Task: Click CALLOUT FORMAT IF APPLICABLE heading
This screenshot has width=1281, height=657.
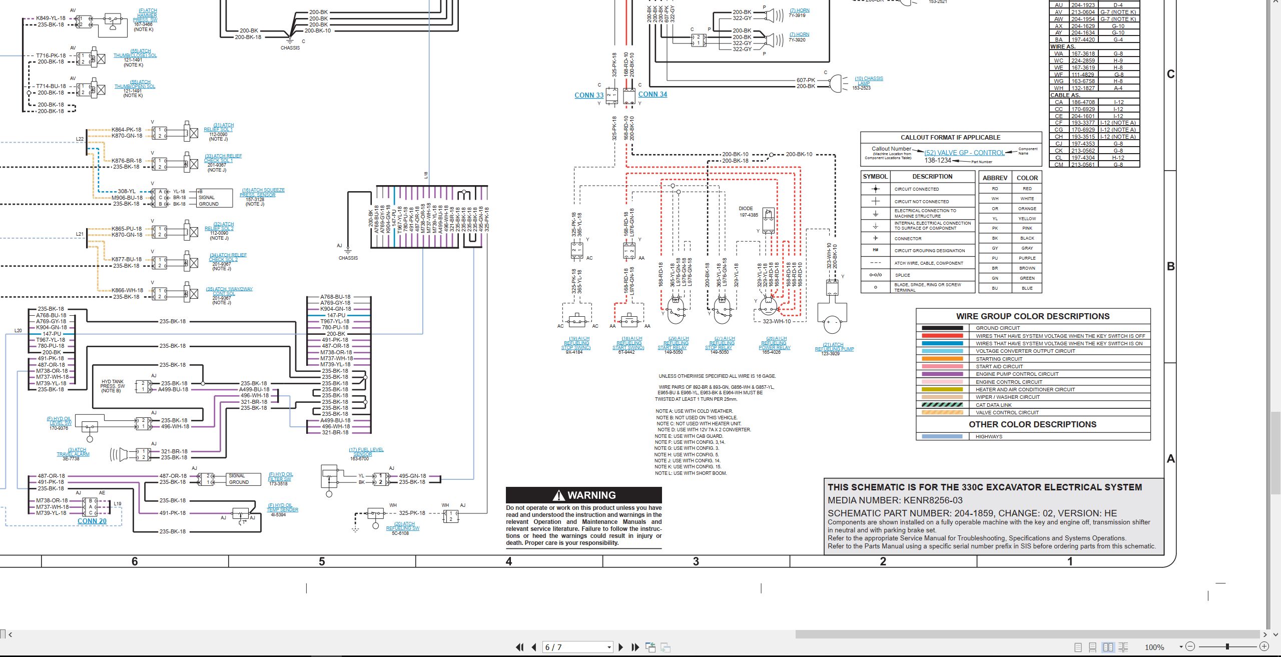Action: (951, 138)
